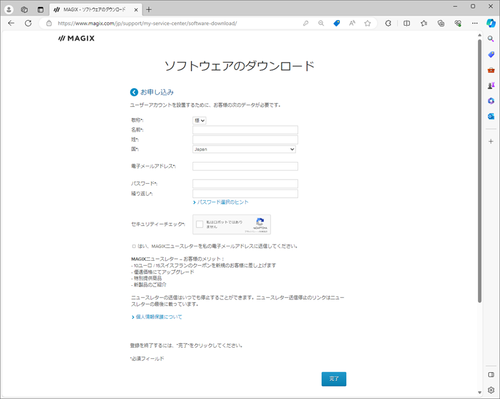Screen dimensions: 500x399
Task: Click the address bar URL
Action: pos(147,23)
